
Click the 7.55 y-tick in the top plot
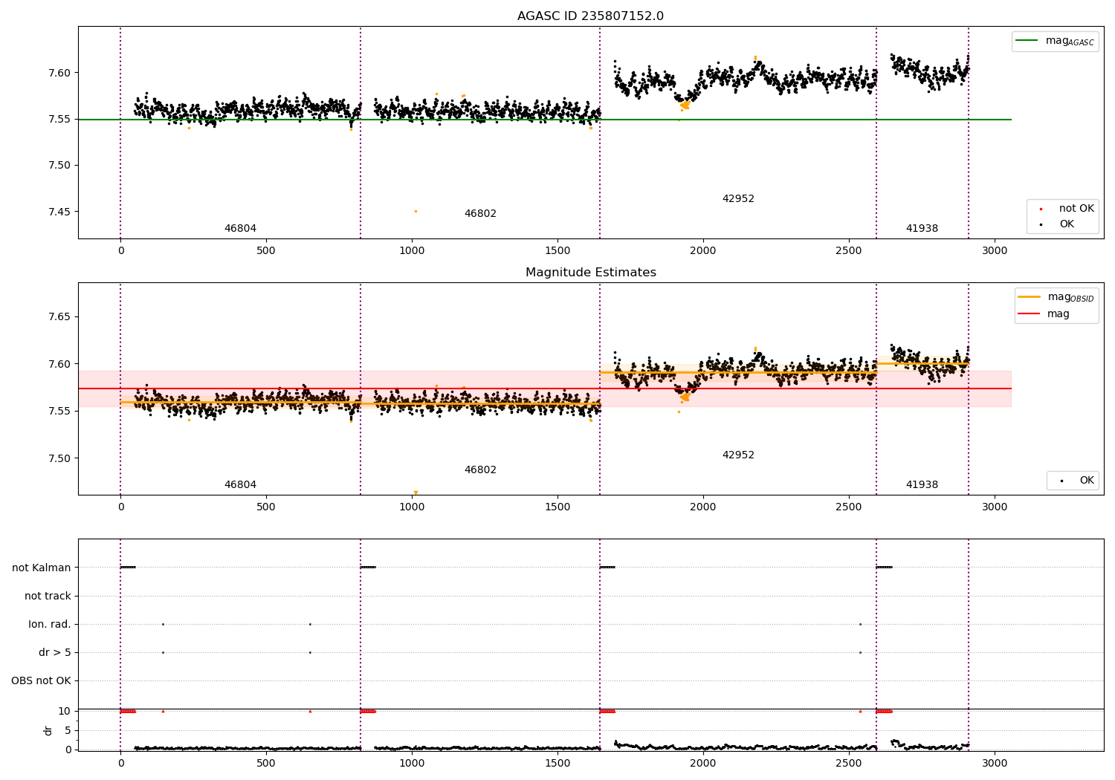[58, 119]
